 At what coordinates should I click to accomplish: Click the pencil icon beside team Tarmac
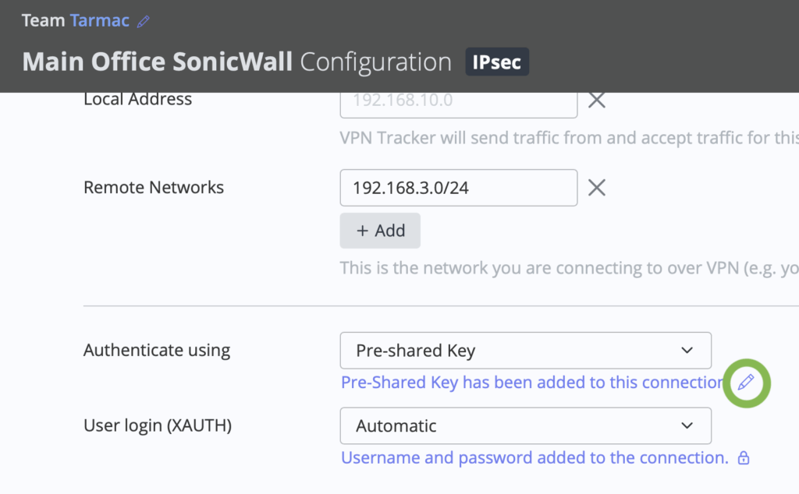coord(143,22)
